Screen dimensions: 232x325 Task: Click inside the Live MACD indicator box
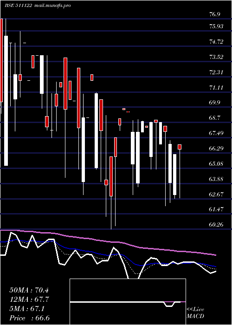coord(128,302)
